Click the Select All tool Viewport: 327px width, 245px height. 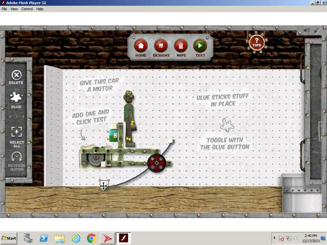(x=17, y=137)
